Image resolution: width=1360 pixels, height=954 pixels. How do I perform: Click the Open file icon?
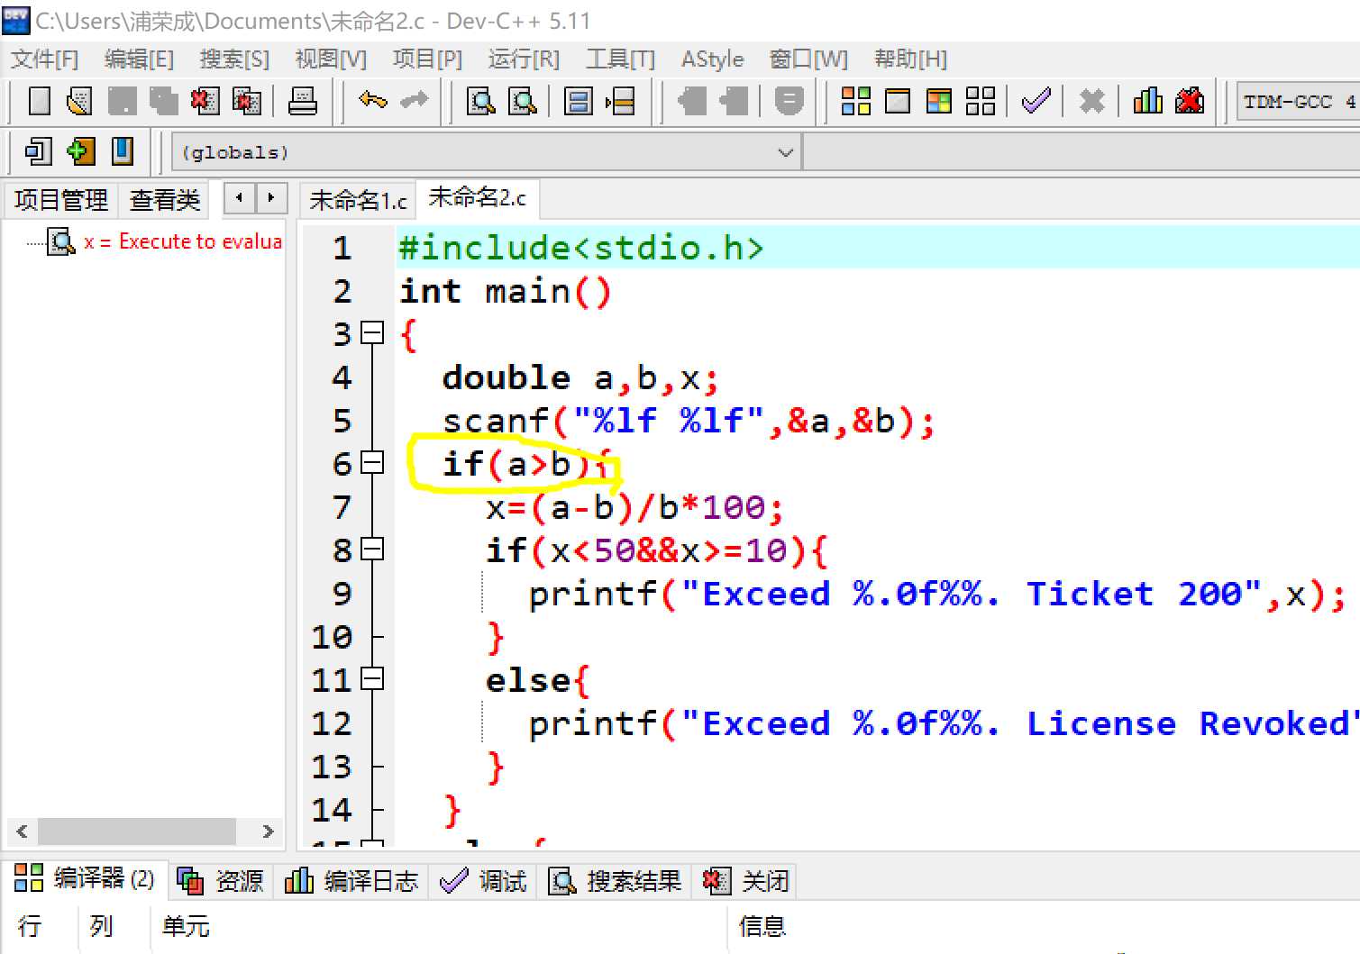pyautogui.click(x=79, y=101)
